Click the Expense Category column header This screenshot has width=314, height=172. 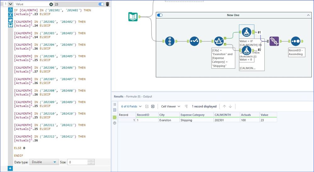pos(196,115)
